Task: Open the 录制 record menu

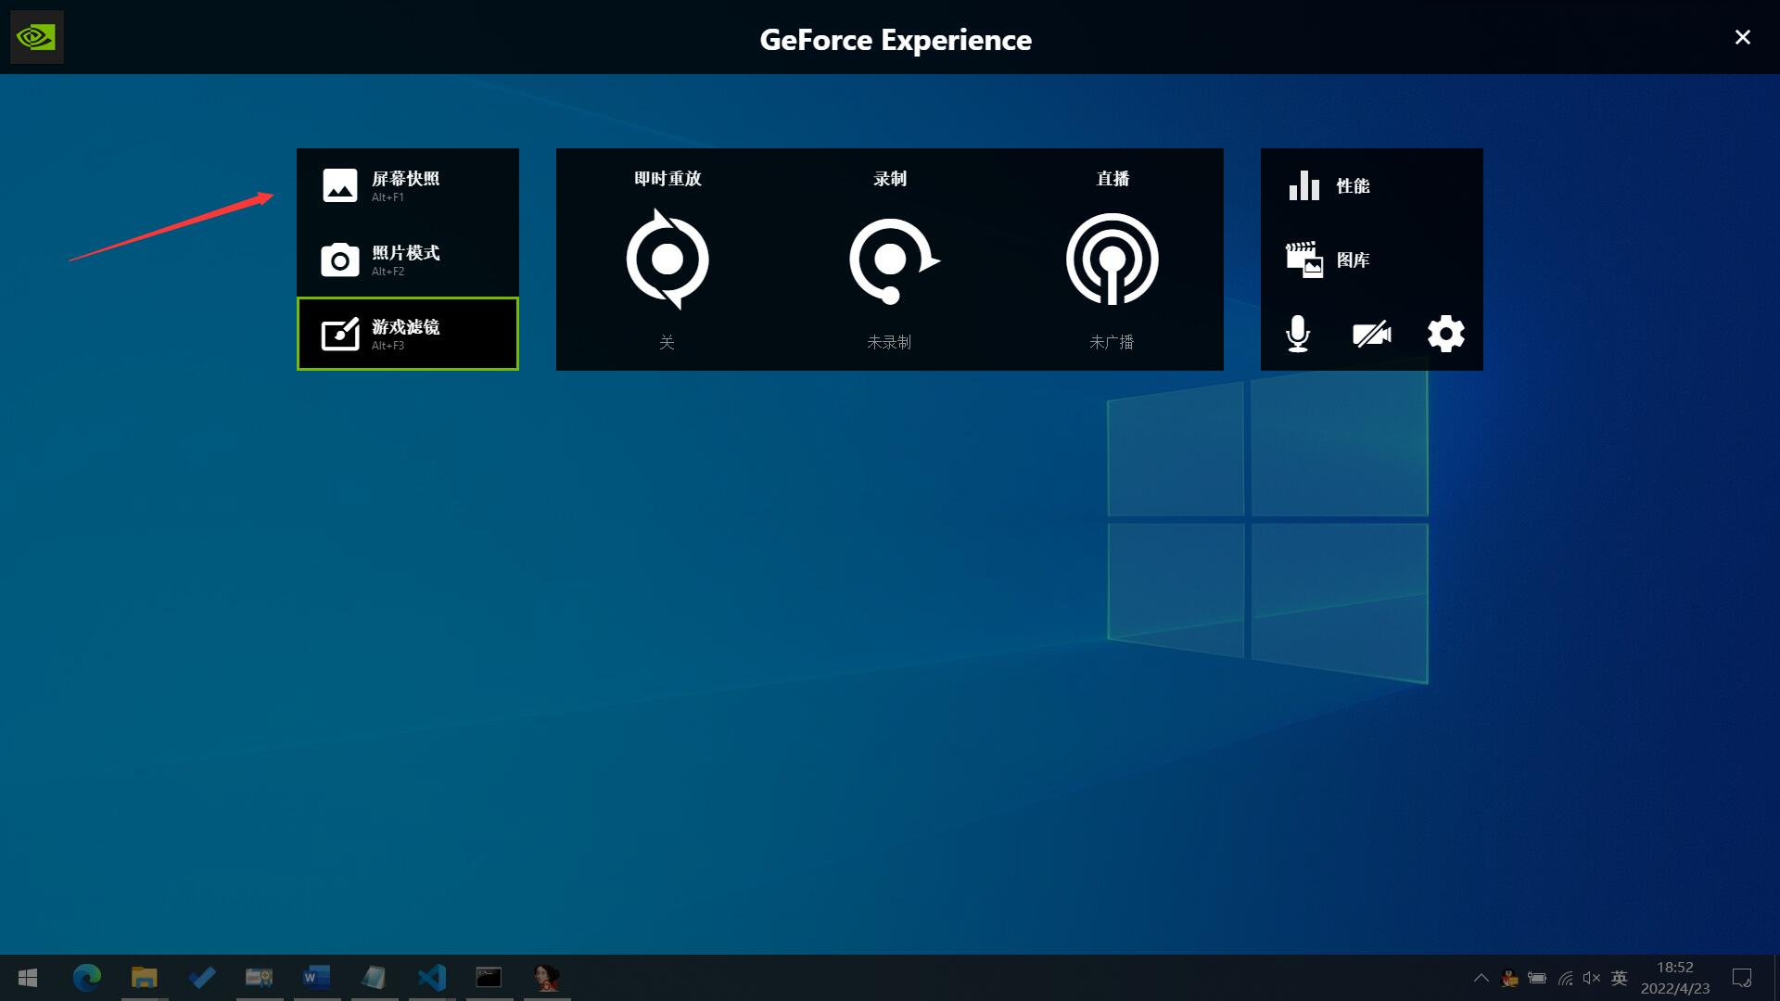Action: click(890, 260)
